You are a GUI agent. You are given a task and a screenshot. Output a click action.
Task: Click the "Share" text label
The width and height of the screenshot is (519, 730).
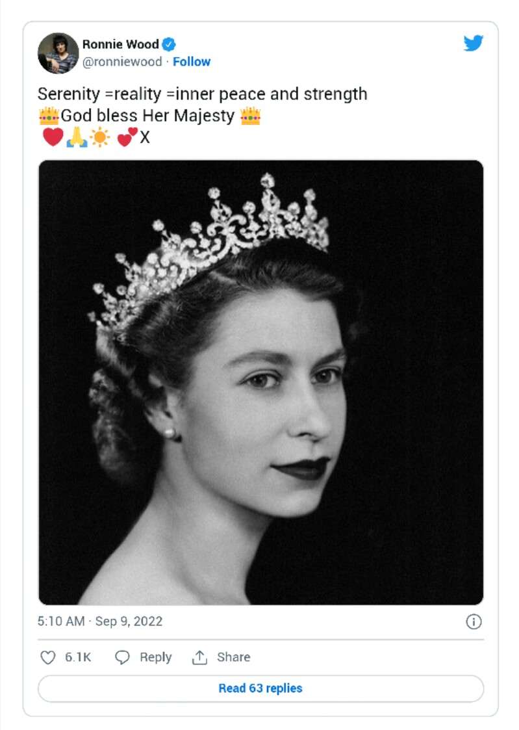[x=233, y=657]
